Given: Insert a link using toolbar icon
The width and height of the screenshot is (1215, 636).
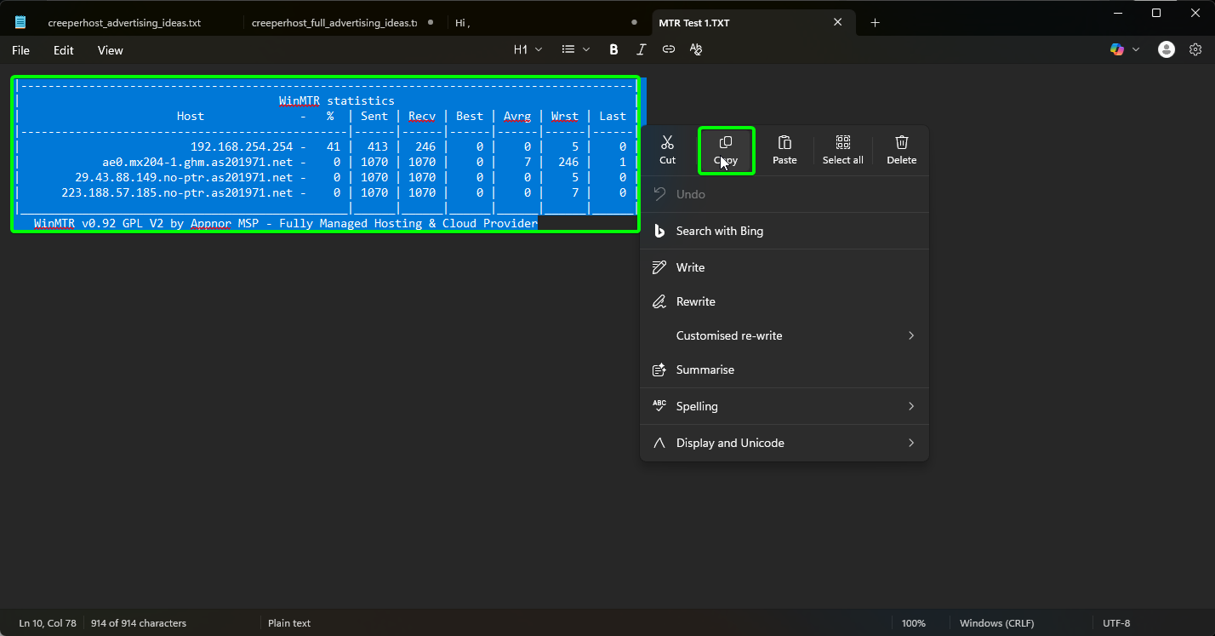Looking at the screenshot, I should click(x=669, y=50).
